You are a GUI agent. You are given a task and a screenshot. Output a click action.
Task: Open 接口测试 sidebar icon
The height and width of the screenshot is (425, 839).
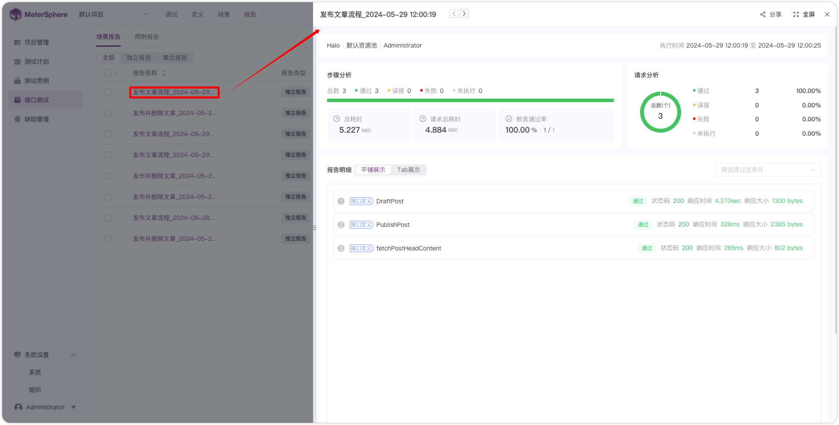[x=17, y=100]
